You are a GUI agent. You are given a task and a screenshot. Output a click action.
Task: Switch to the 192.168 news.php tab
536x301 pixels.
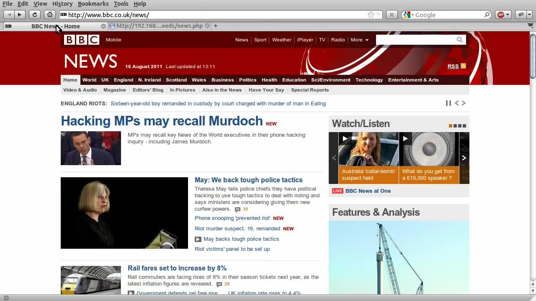point(159,26)
